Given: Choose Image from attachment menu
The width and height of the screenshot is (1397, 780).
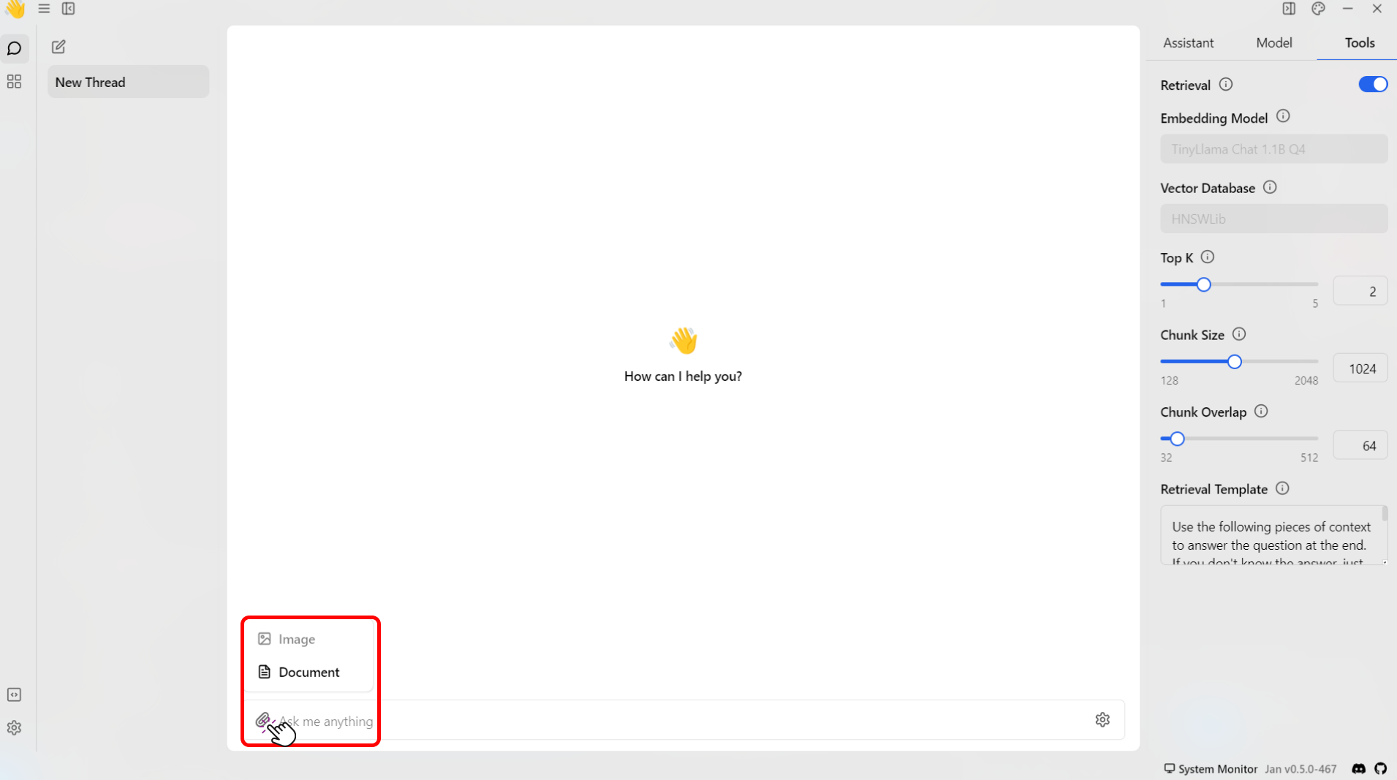Looking at the screenshot, I should [x=308, y=639].
